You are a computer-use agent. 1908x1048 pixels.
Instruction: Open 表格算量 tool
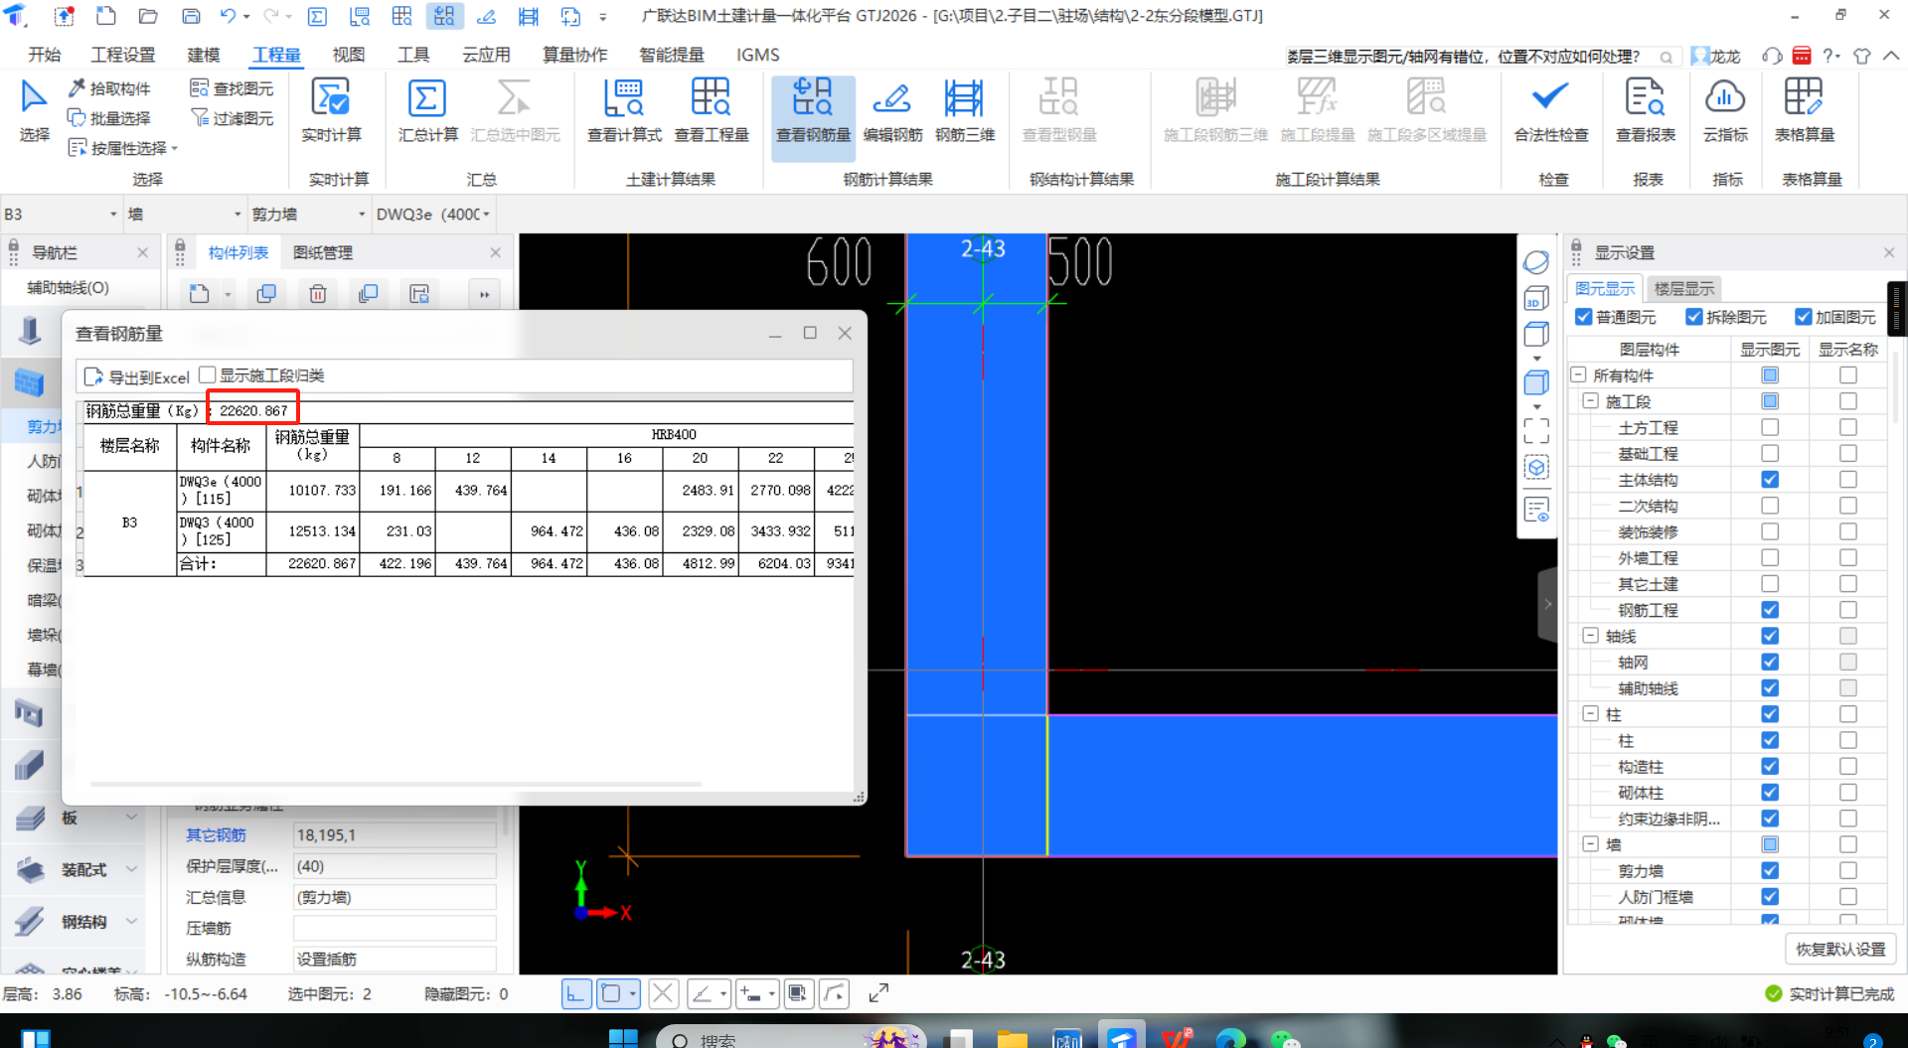pyautogui.click(x=1804, y=110)
